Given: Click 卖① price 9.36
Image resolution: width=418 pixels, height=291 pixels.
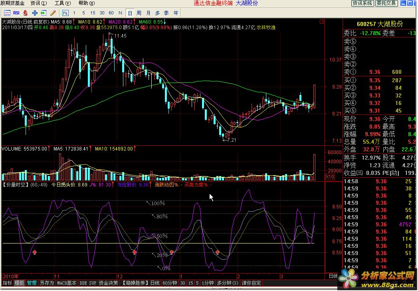Looking at the screenshot, I should [x=374, y=72].
